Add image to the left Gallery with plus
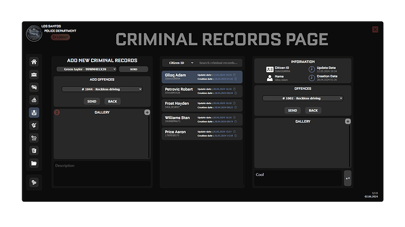405x227 pixels. pos(147,112)
